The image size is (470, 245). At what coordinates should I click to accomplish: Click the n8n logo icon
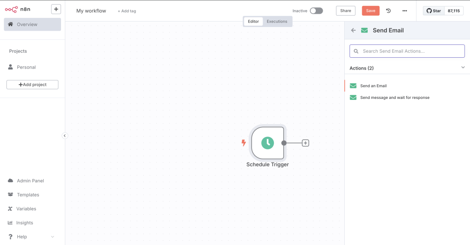click(11, 9)
